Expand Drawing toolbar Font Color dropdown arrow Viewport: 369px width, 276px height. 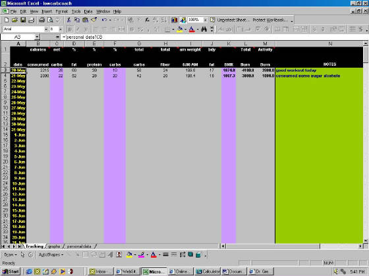(x=159, y=255)
